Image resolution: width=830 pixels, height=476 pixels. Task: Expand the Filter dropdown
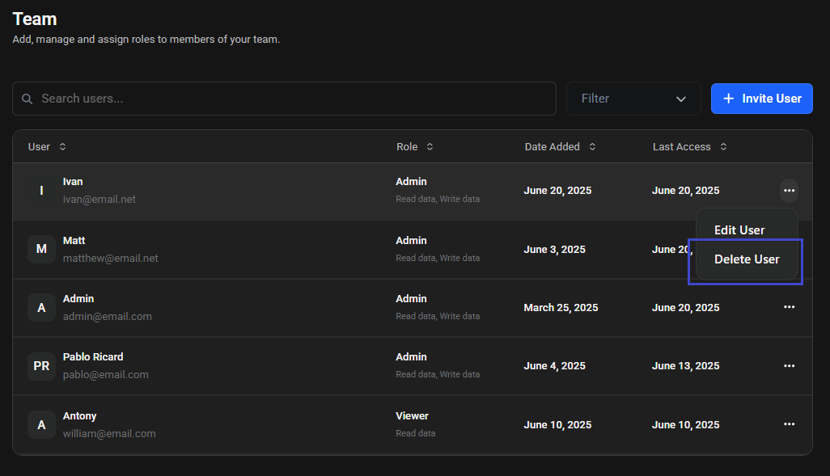point(633,99)
